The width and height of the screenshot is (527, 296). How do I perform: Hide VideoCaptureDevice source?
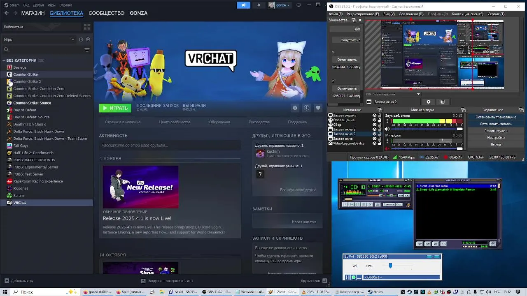pos(374,143)
